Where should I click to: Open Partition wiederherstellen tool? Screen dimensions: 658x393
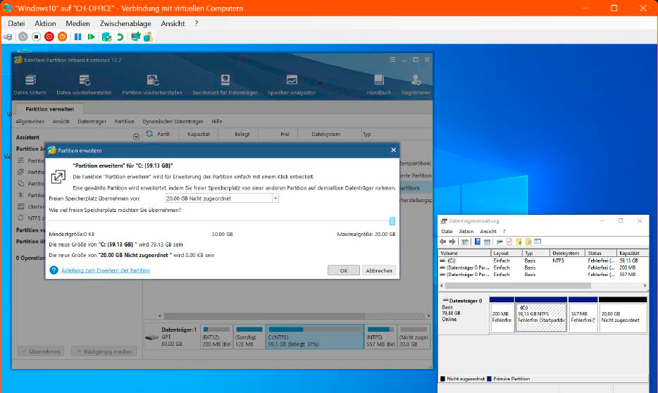coord(152,85)
